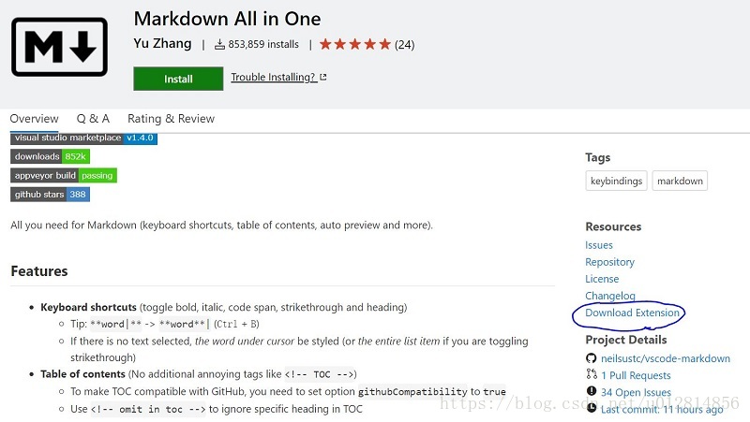
Task: Click the Yu Zhang publisher link
Action: (162, 44)
